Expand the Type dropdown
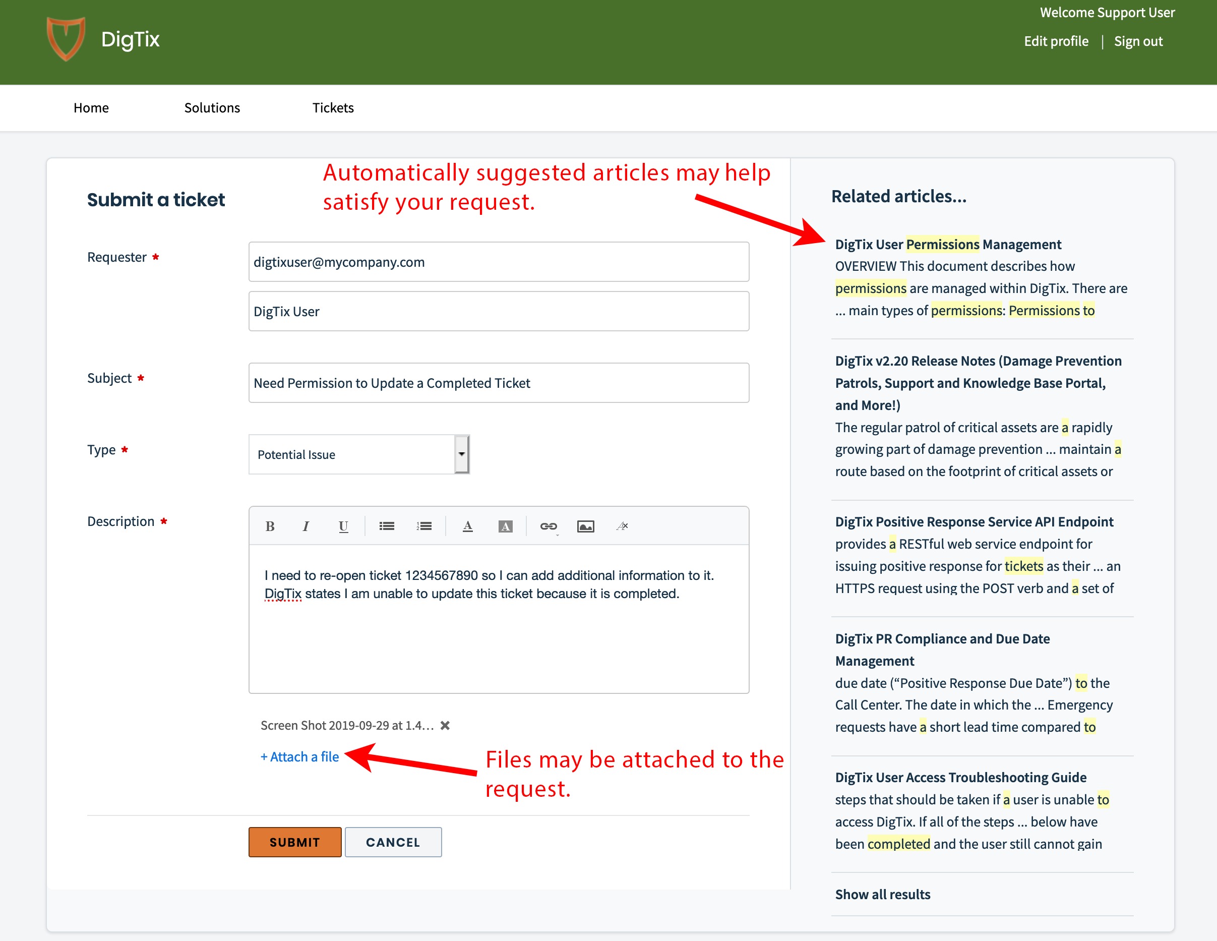This screenshot has width=1217, height=941. click(461, 454)
